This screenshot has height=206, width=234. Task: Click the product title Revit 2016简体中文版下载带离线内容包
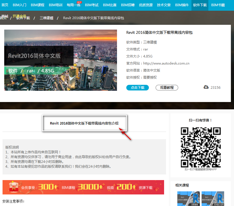coord(159,32)
